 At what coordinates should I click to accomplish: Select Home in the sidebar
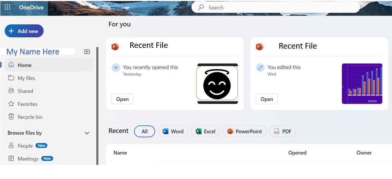[48, 65]
